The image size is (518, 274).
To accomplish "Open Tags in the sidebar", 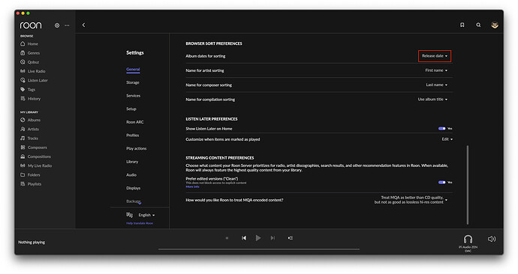I will click(28, 90).
